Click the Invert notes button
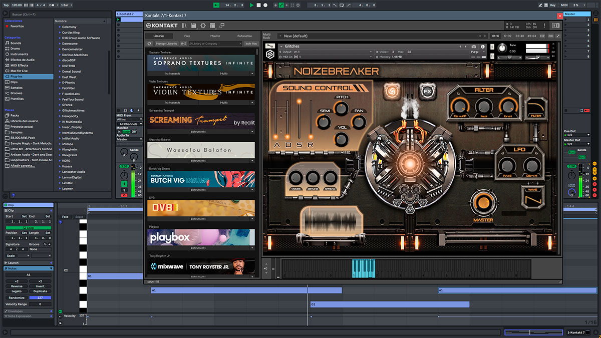This screenshot has width=601, height=338. click(x=40, y=286)
